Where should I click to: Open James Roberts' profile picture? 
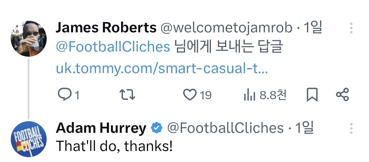tap(29, 39)
